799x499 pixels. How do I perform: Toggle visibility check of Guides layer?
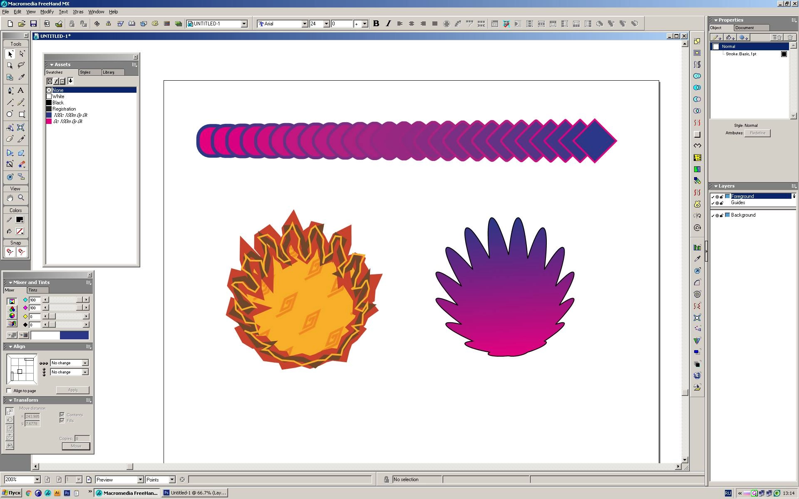(712, 203)
